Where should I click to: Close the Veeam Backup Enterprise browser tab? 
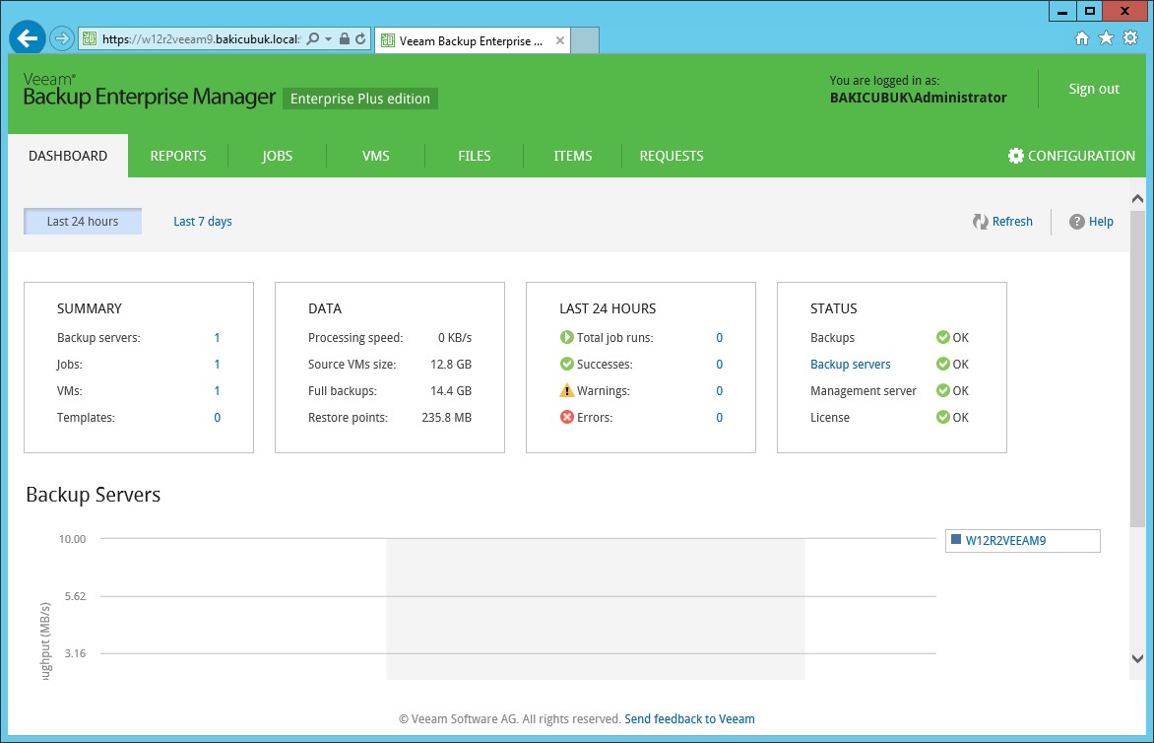560,40
